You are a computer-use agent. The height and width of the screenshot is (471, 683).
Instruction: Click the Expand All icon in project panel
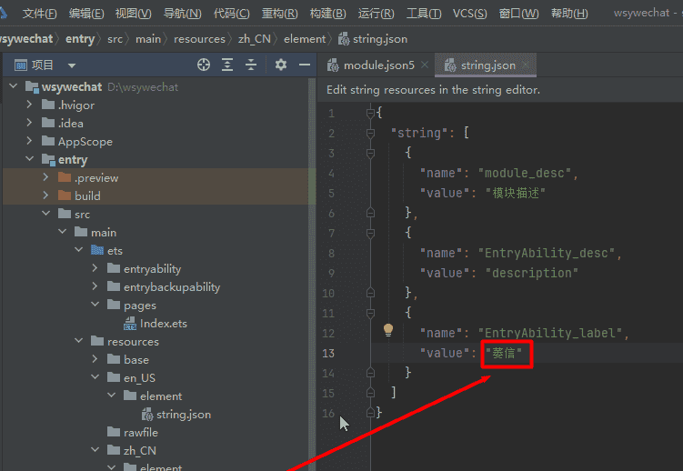(x=227, y=65)
